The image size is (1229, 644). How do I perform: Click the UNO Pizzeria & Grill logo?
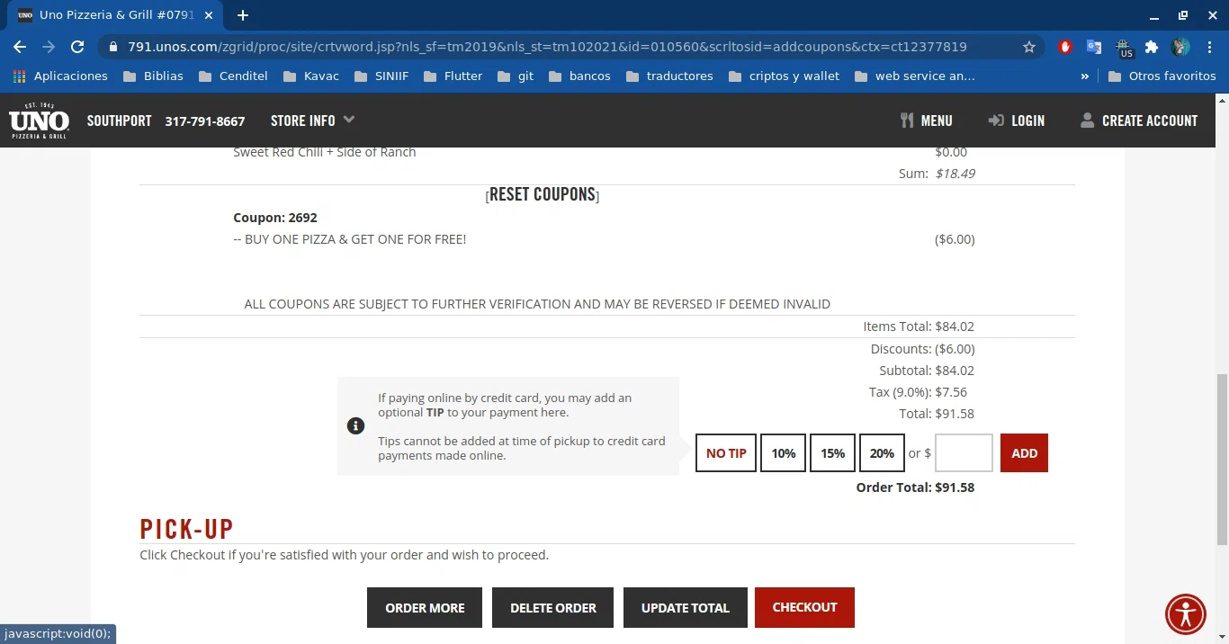[x=39, y=121]
